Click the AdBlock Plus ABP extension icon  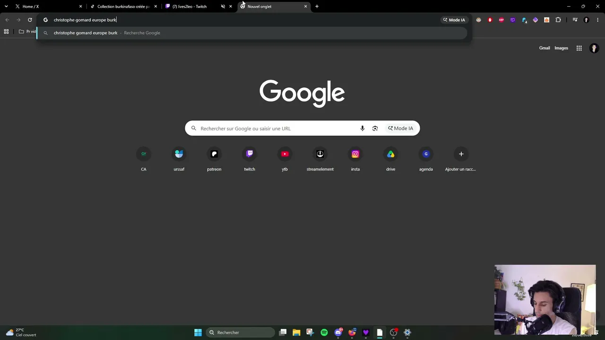[x=501, y=20]
